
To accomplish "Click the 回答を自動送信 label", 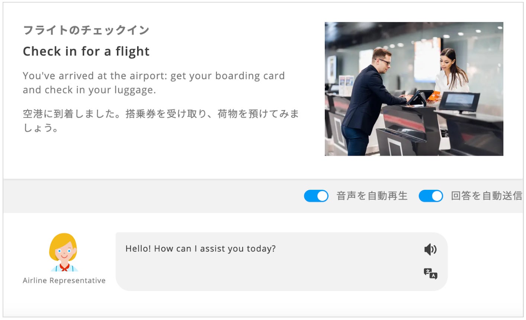I will (486, 196).
